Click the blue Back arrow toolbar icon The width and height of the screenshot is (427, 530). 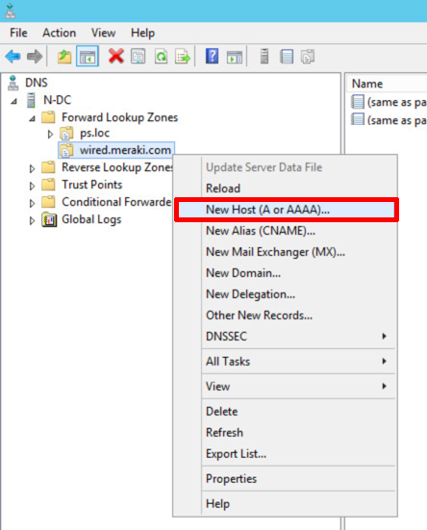click(x=13, y=57)
